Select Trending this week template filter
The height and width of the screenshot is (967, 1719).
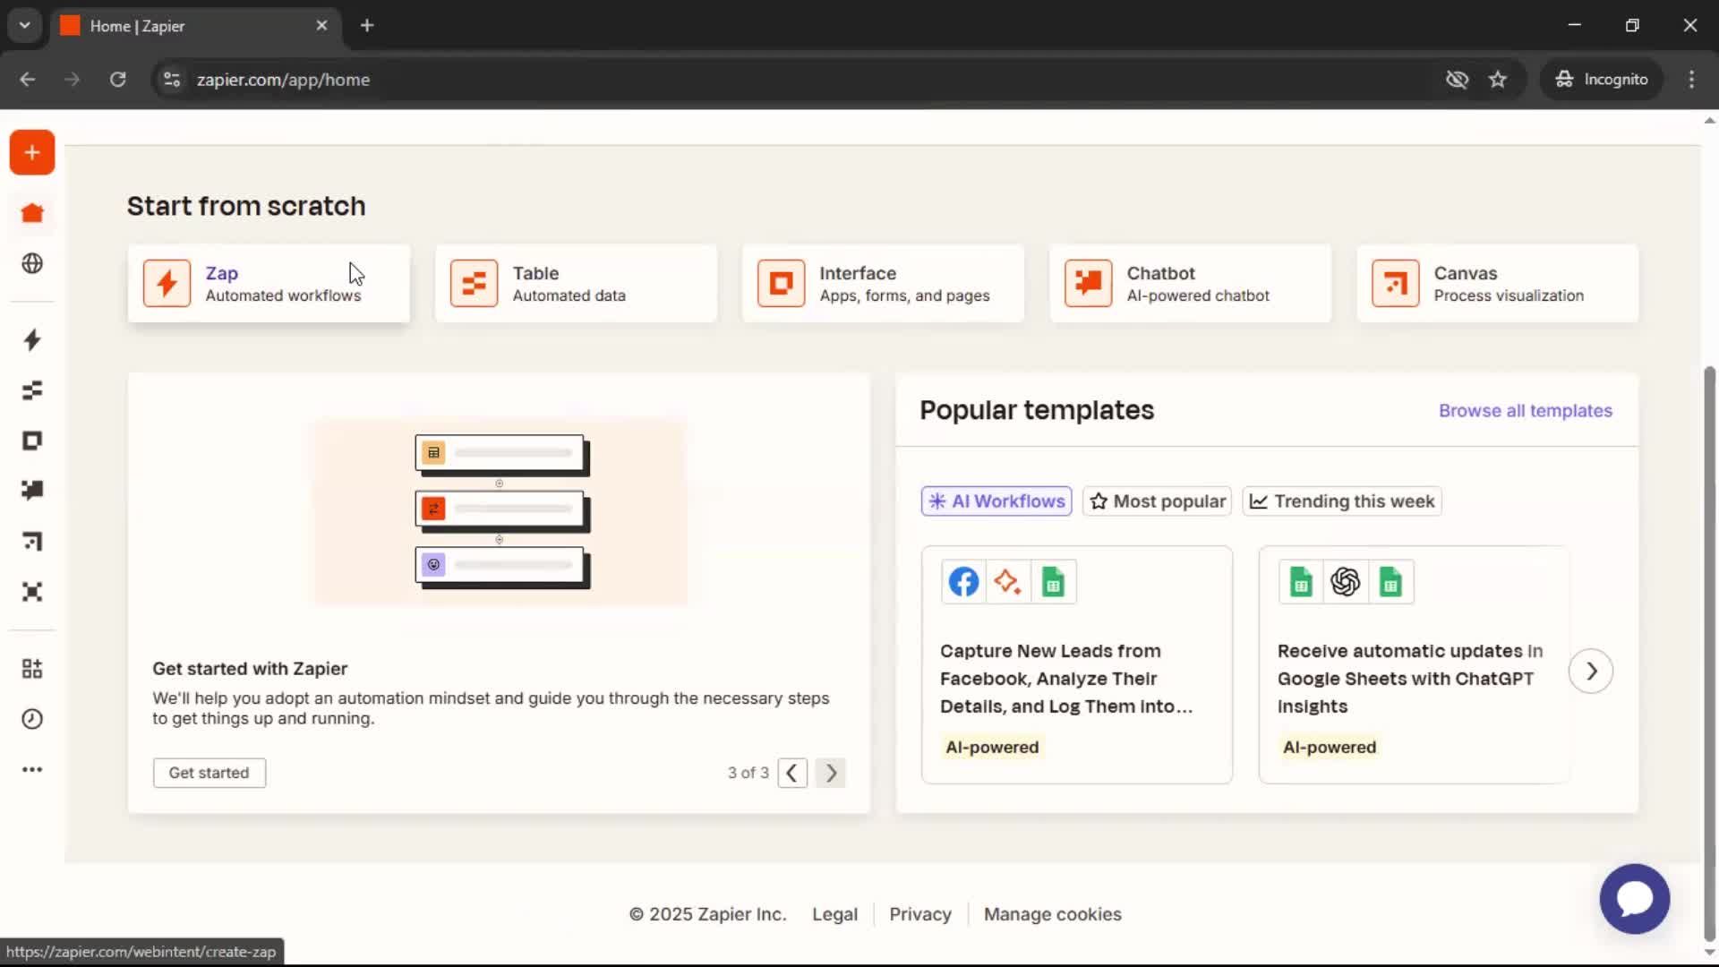coord(1342,501)
